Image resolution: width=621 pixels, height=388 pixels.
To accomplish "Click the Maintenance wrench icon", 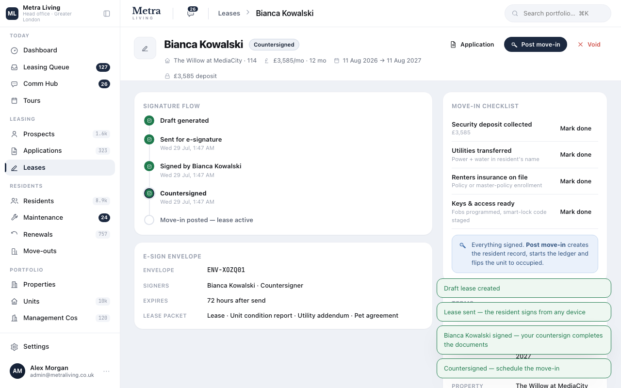I will pyautogui.click(x=15, y=218).
